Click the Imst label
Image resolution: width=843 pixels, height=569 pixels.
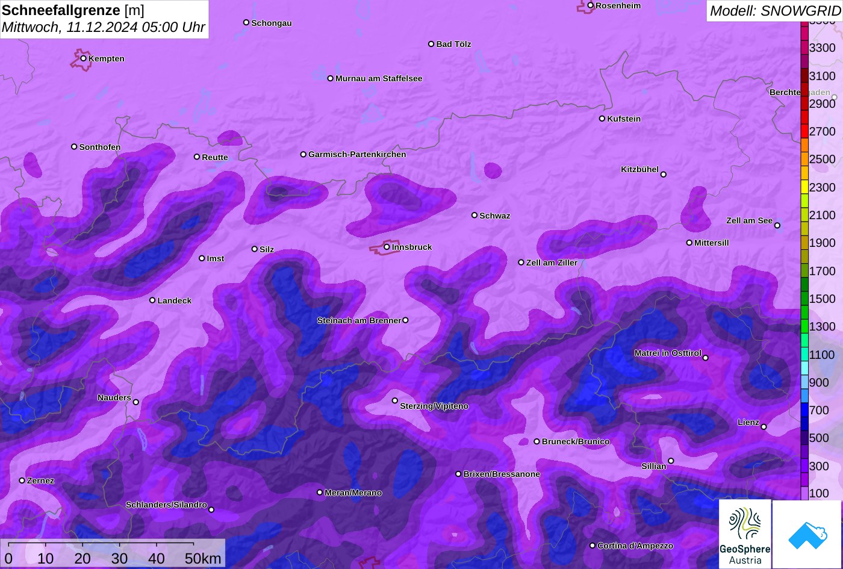pyautogui.click(x=216, y=259)
